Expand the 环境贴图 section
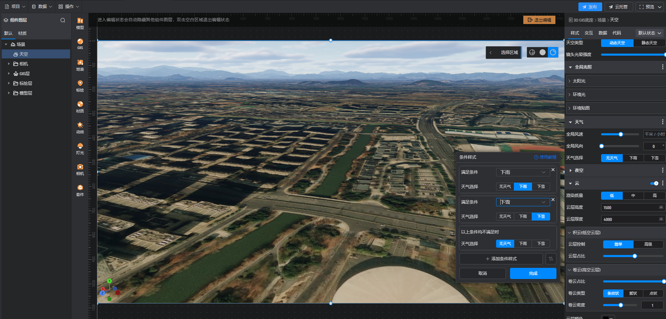Screen dimensions: 666x319 616,108
